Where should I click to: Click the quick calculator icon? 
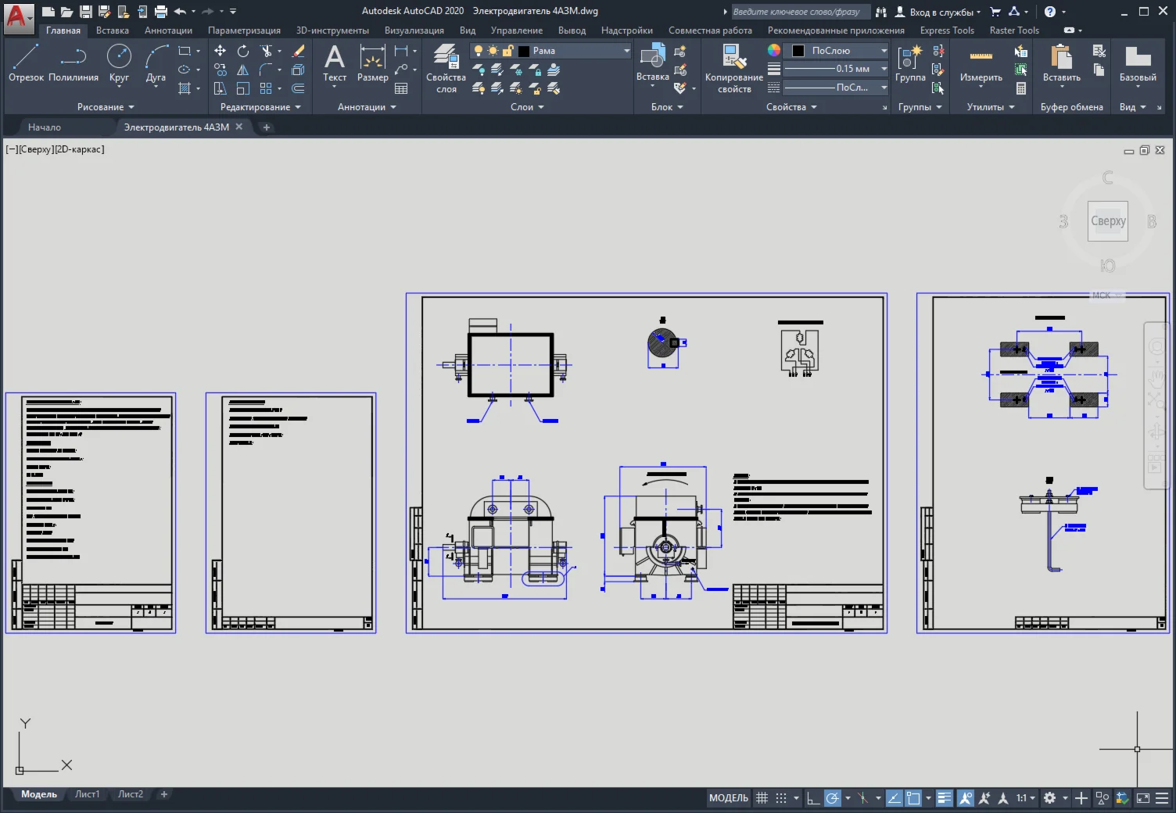click(1021, 88)
